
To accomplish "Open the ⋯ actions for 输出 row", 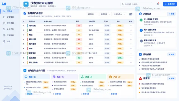I will (131, 35).
